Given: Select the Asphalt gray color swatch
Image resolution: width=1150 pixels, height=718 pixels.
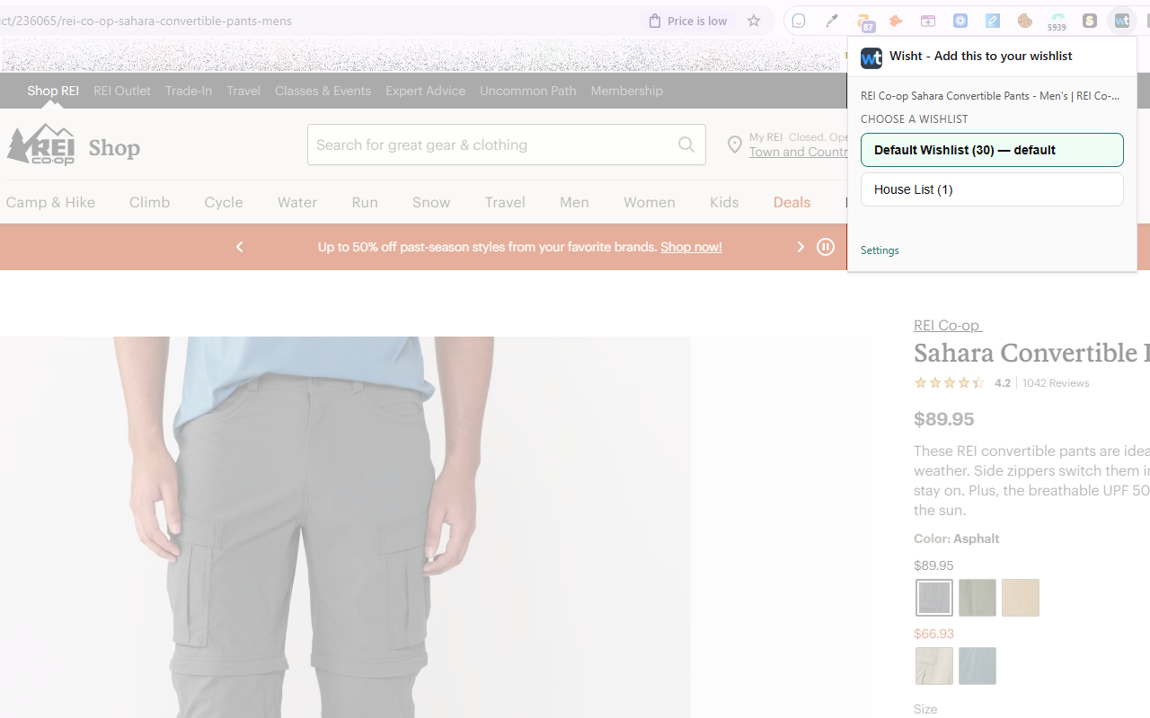Looking at the screenshot, I should [934, 598].
